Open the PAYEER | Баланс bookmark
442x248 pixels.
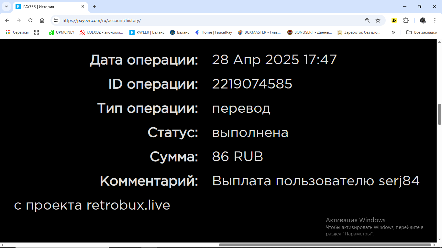click(147, 32)
